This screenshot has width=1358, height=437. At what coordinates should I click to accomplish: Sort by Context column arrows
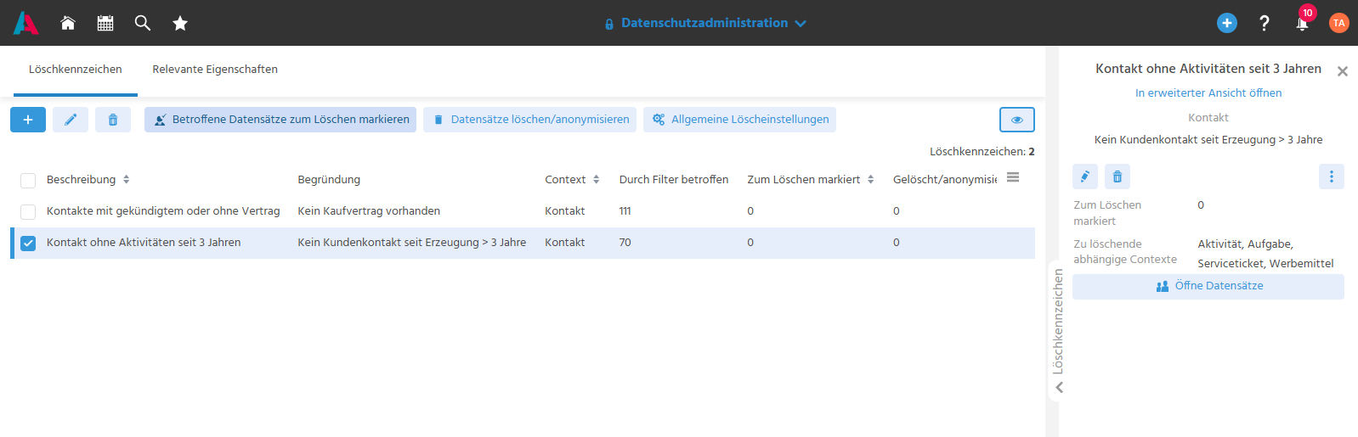(x=597, y=179)
